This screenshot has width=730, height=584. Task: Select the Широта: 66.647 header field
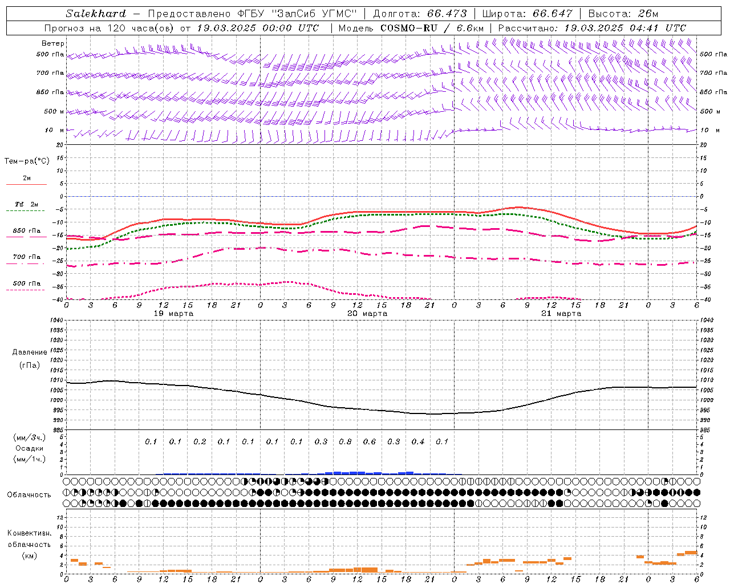(528, 14)
